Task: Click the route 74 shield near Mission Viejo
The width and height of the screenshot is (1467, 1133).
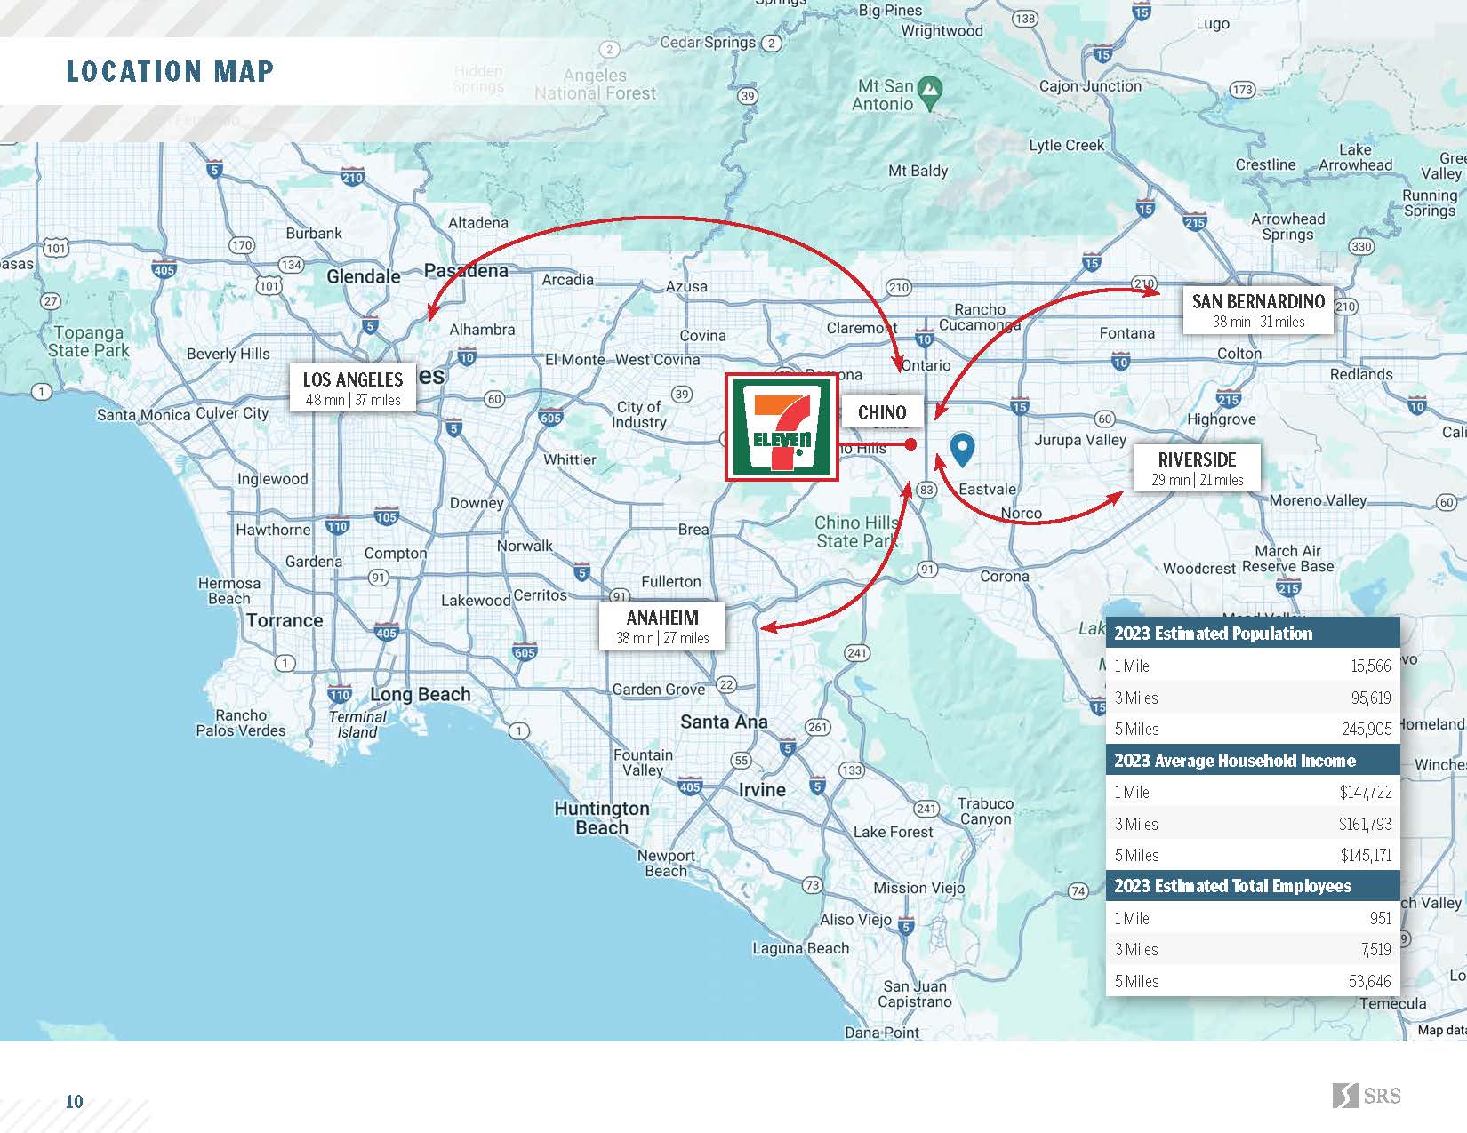Action: [1078, 890]
